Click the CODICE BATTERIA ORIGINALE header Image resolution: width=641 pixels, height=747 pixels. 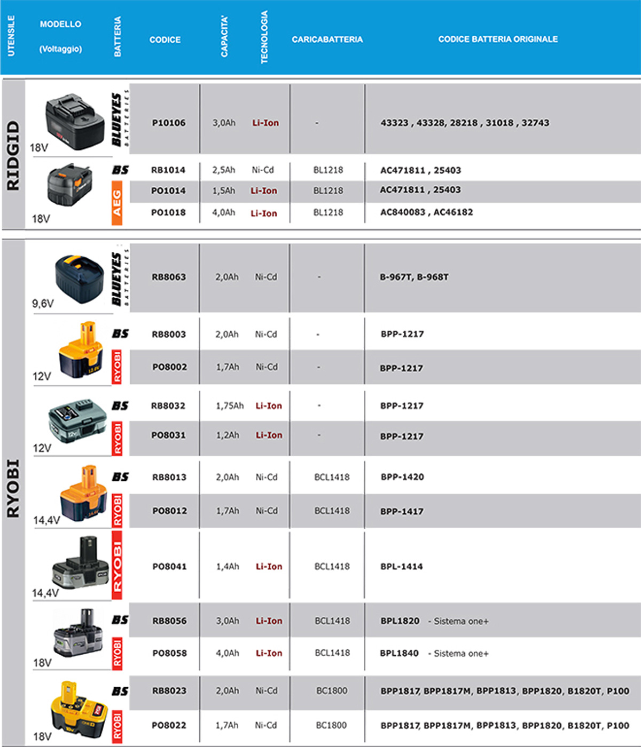pos(498,39)
